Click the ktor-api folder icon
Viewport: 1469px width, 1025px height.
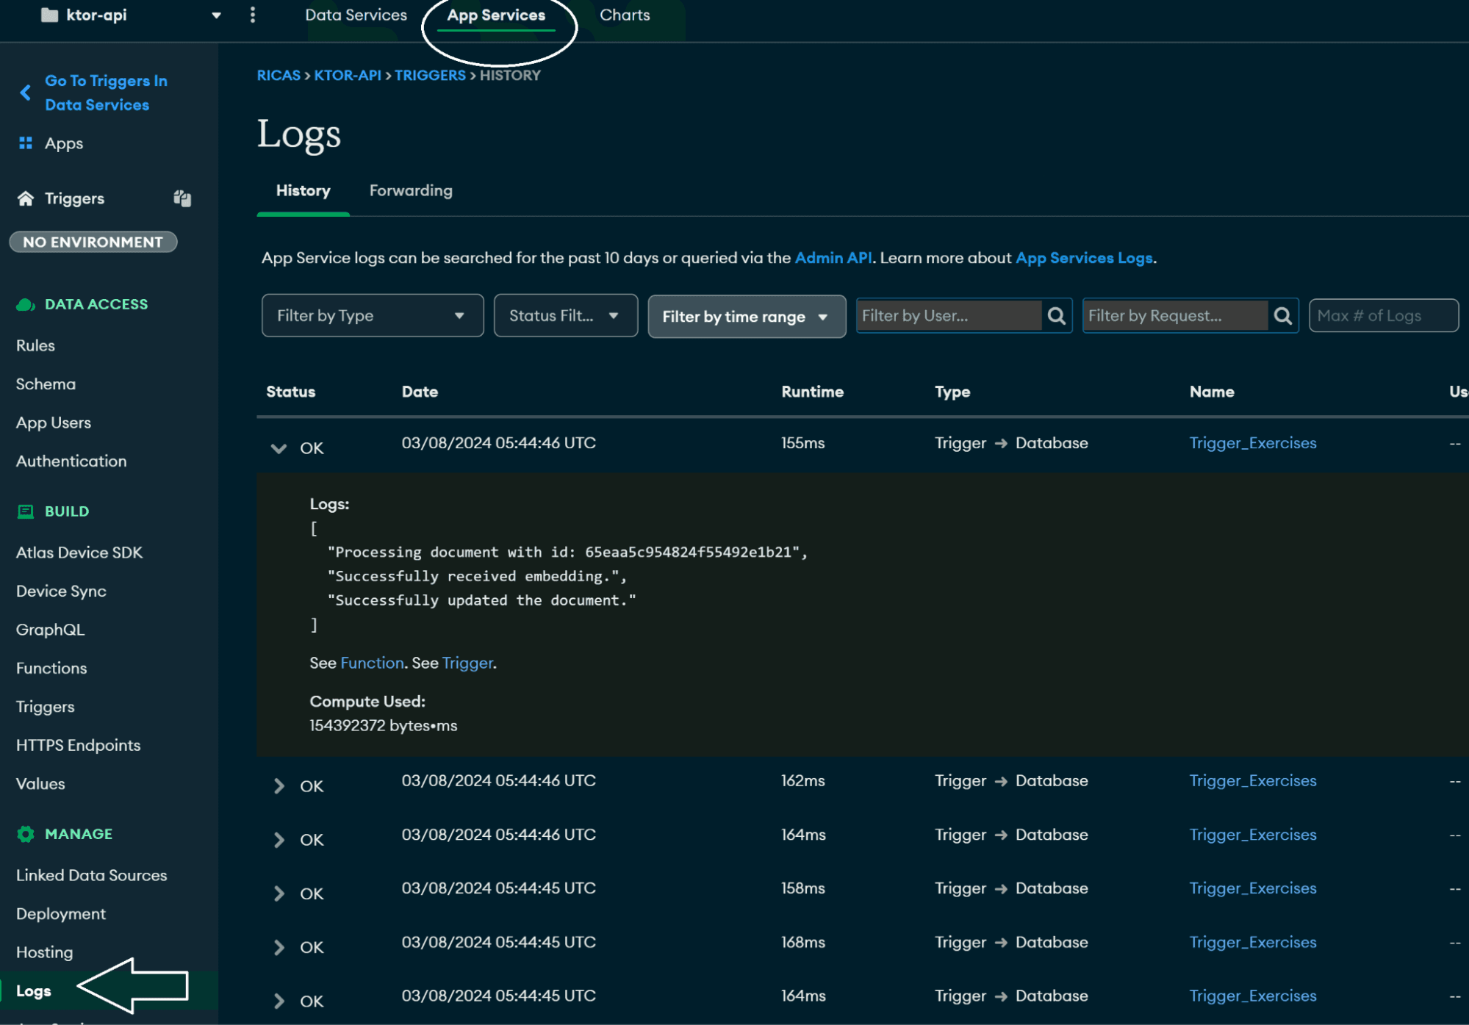click(49, 15)
